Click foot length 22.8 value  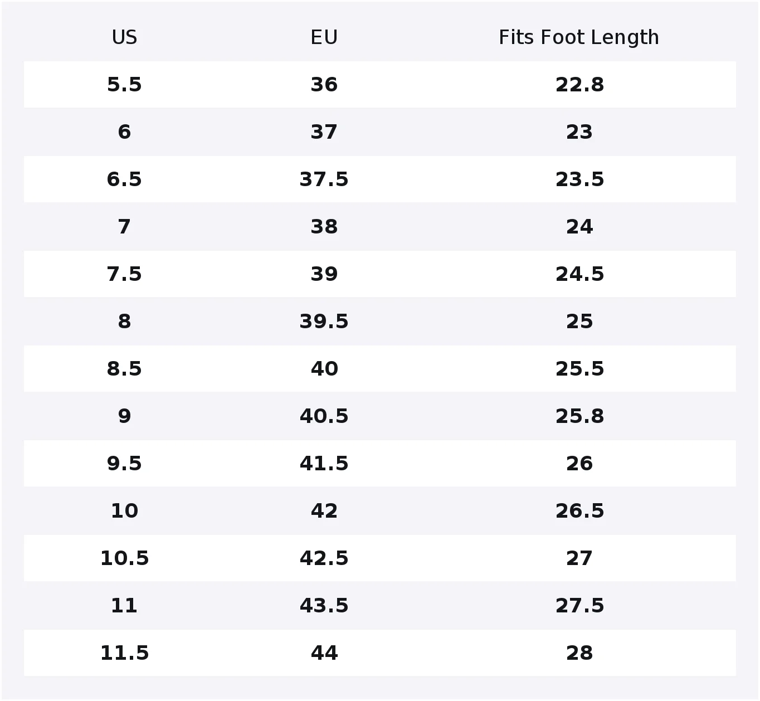click(x=579, y=85)
